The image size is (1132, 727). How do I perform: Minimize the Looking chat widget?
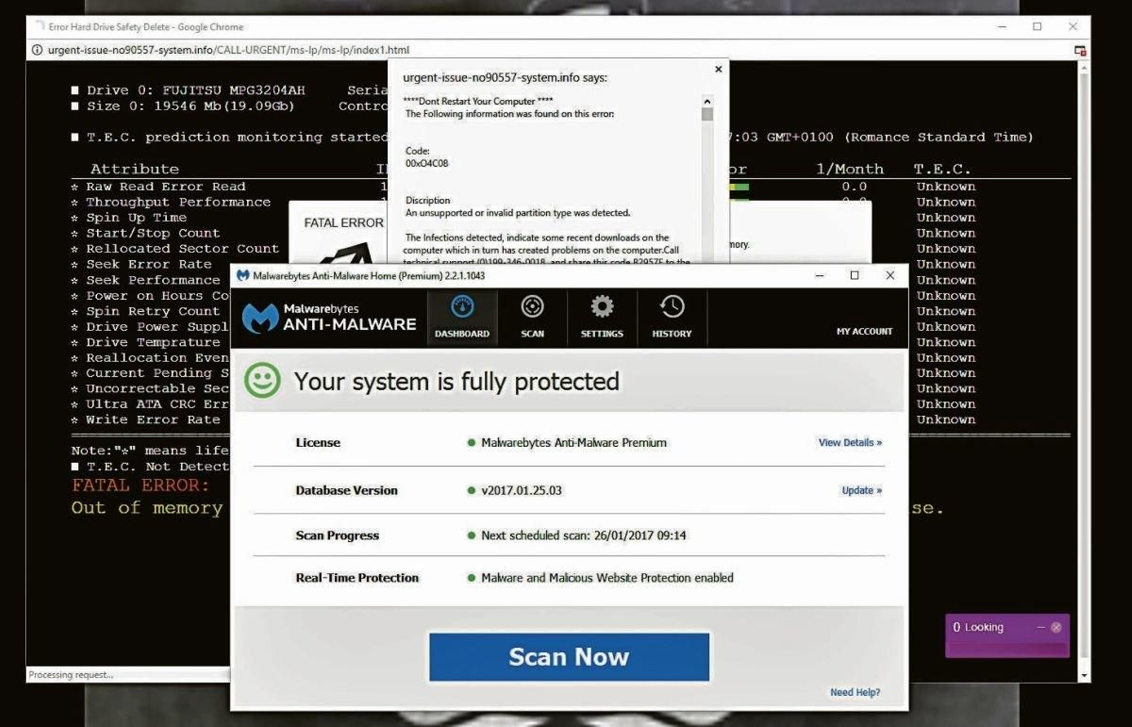click(x=1041, y=627)
